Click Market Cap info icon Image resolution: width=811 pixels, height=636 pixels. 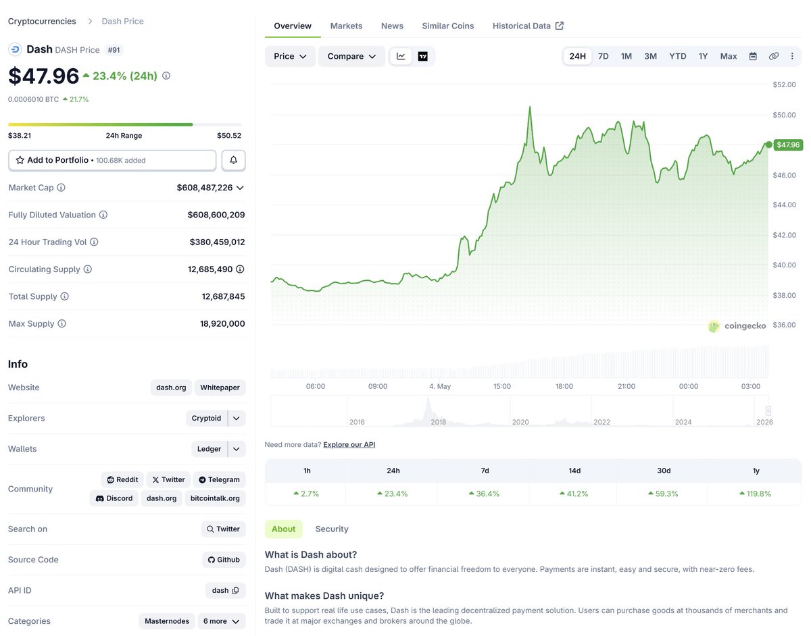pos(61,188)
